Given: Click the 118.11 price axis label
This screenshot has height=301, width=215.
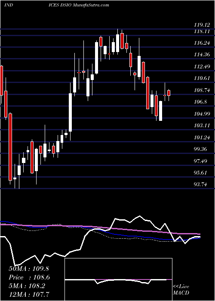Looking at the screenshot, I should [202, 31].
